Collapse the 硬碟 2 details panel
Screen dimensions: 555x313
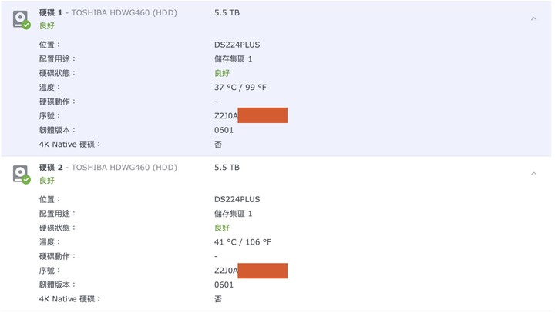533,174
